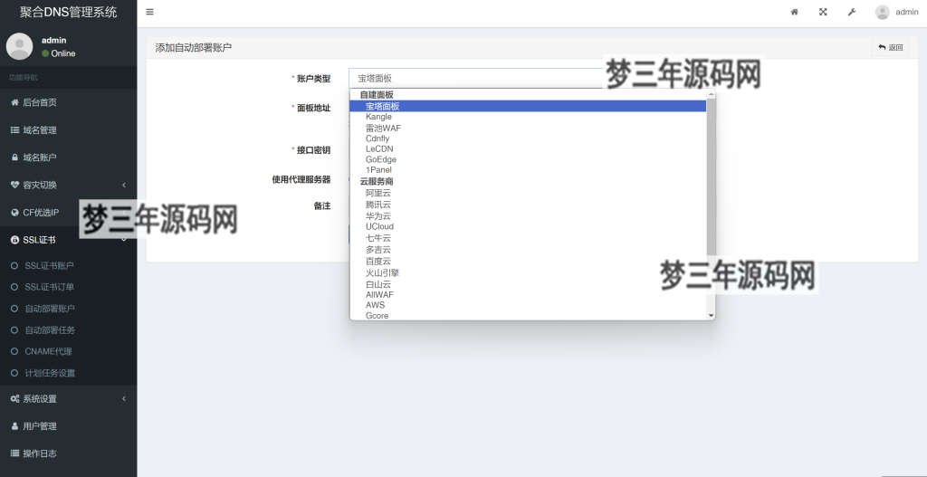Screen dimensions: 927x477
Task: Select Kangle option in dropdown
Action: 528,117
